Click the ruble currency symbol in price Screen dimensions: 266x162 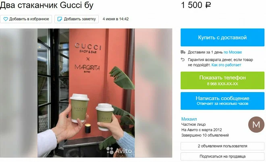(208, 5)
